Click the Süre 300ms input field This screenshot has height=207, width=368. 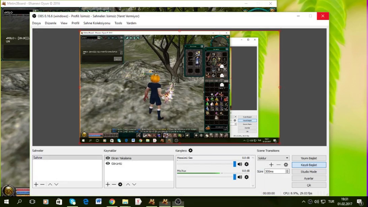pyautogui.click(x=275, y=171)
